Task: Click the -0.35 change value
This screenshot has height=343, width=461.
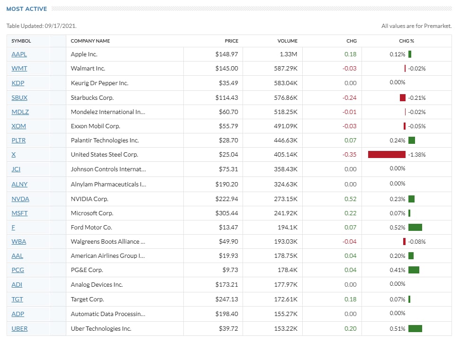Action: tap(350, 154)
